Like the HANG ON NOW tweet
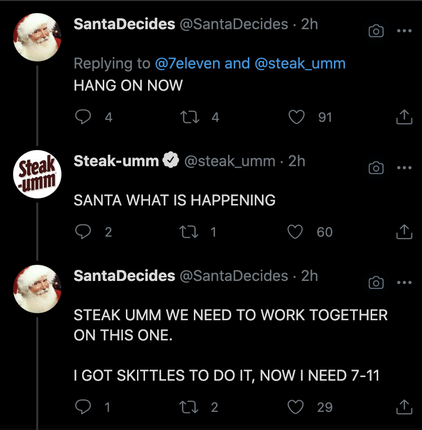 pos(297,117)
